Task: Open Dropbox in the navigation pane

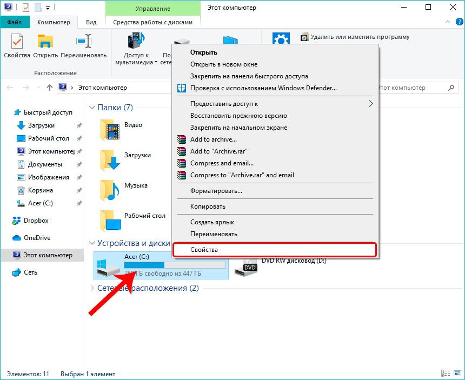Action: [36, 221]
